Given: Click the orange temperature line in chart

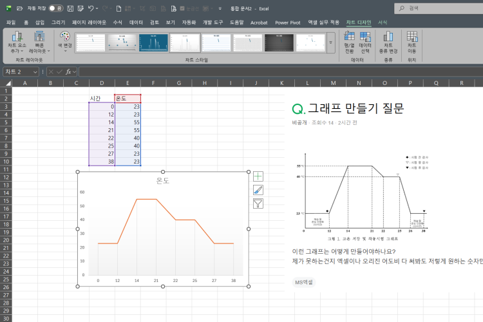Looking at the screenshot, I should pos(147,200).
